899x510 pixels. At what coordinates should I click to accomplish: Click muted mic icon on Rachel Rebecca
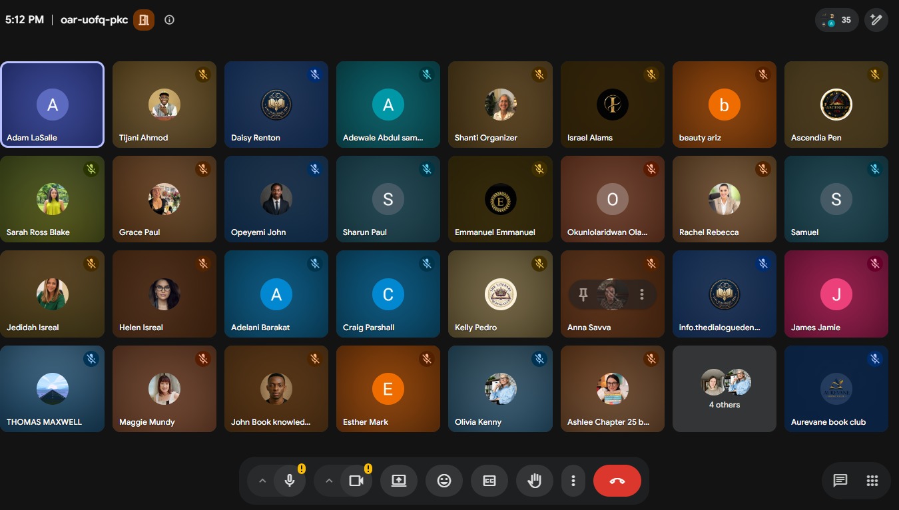point(763,169)
